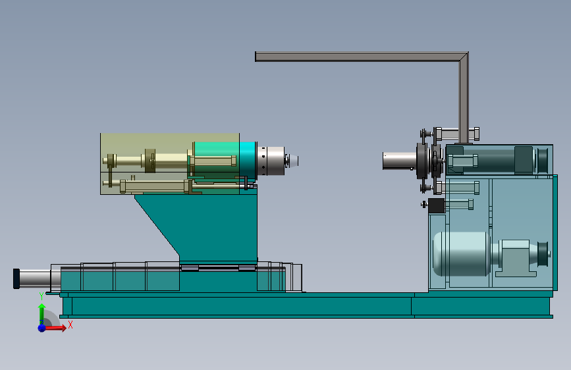Image resolution: width=571 pixels, height=370 pixels.
Task: Select the long teal base frame
Action: click(306, 305)
